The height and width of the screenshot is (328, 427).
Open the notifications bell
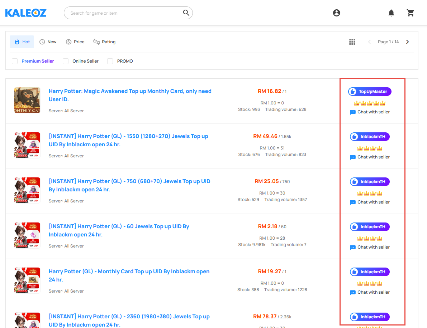(391, 13)
